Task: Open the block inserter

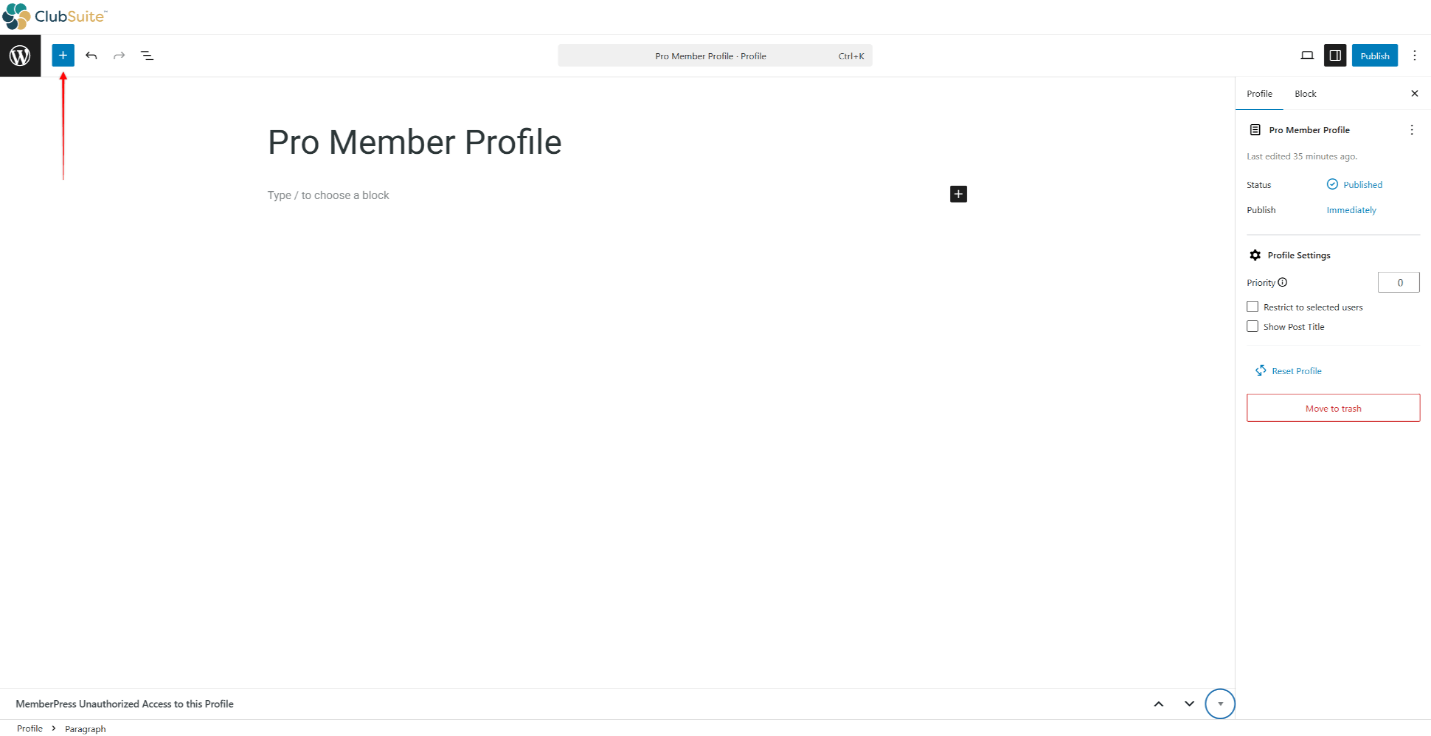Action: coord(63,55)
